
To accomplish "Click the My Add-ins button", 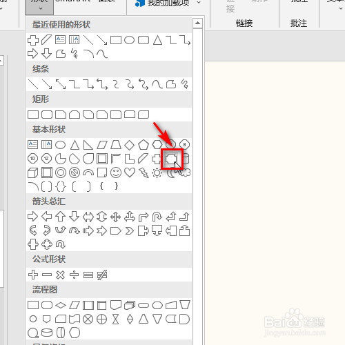I will point(162,3).
